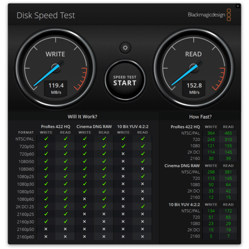Click ProRes 422 HQ write cross for 2160p50
The image size is (249, 249).
point(46,229)
